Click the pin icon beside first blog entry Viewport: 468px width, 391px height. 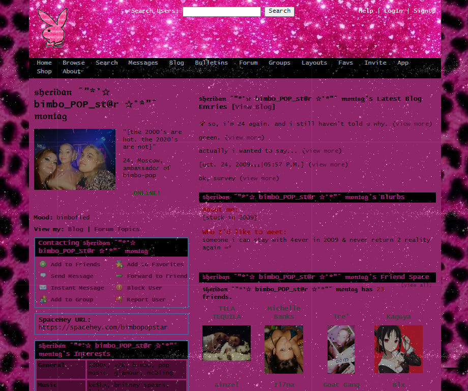coord(202,123)
